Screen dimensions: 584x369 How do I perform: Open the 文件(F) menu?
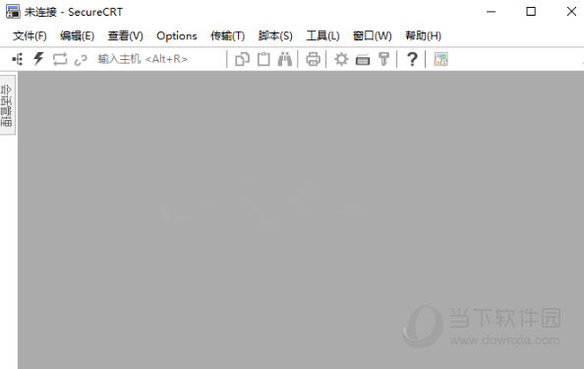[29, 35]
